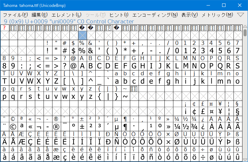The width and height of the screenshot is (248, 162).
Task: Select the capital Z glyph cell
Action: [56, 81]
